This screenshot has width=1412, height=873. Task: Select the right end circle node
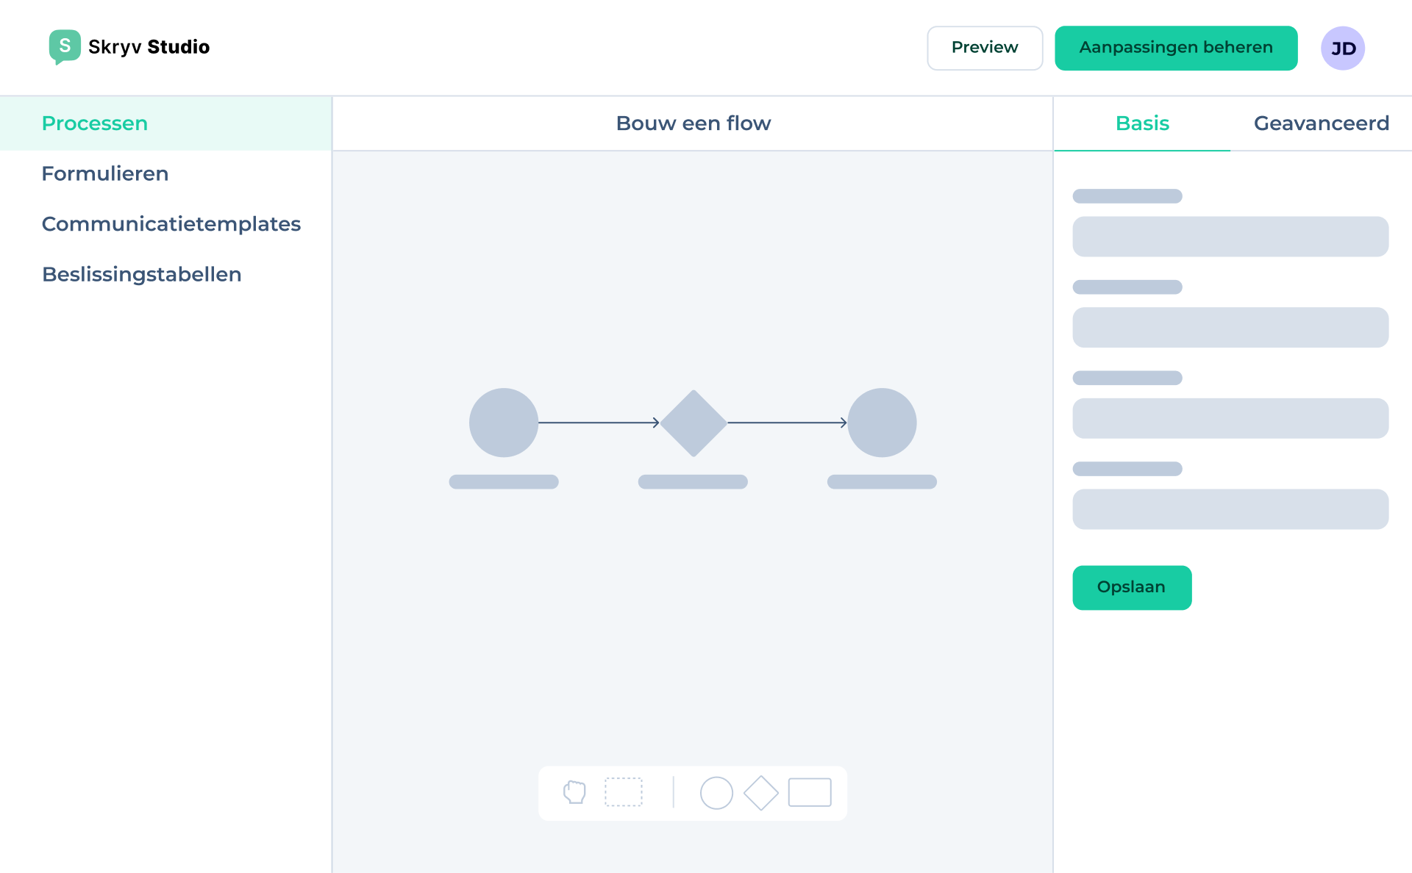click(882, 423)
